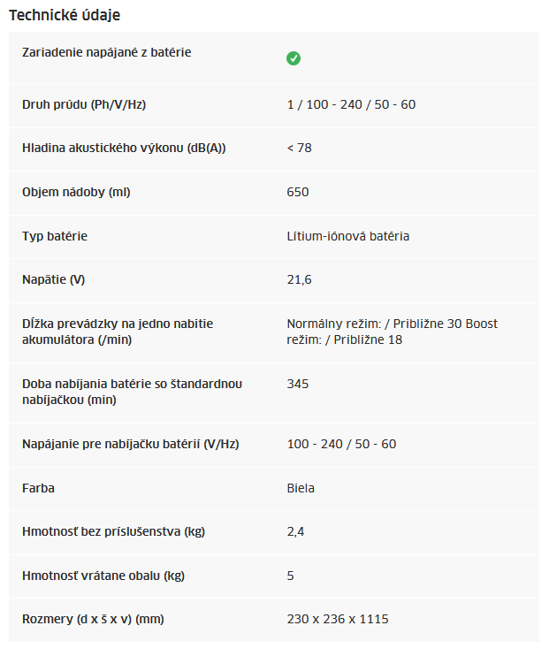The image size is (549, 656).
Task: Click the Hmotnosť bez príslušenstva value 2,4
Action: (295, 531)
